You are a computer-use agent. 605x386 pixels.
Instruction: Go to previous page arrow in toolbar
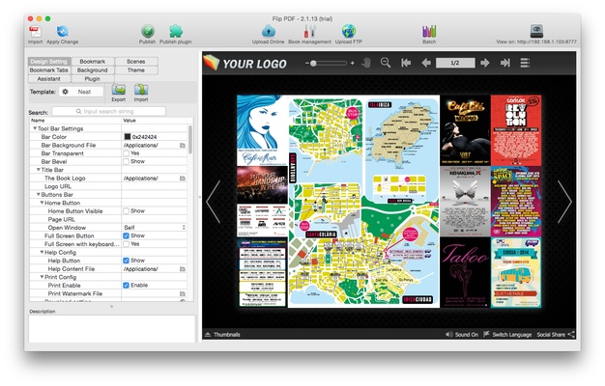pyautogui.click(x=426, y=63)
